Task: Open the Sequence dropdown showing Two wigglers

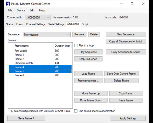Action: pyautogui.click(x=46, y=35)
